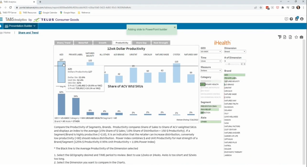Select WH URINARY HEALTH category filter
The height and width of the screenshot is (167, 307).
coord(211,84)
